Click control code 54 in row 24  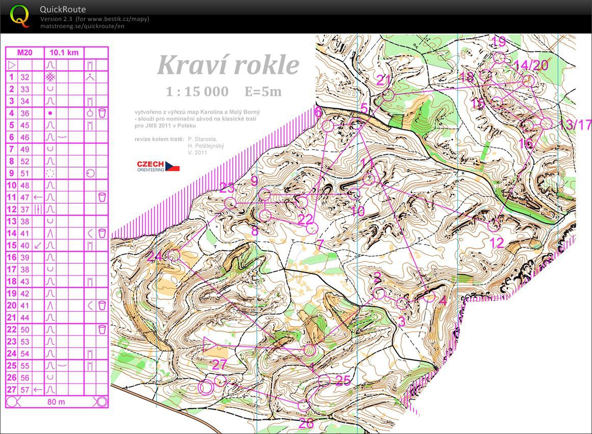click(x=25, y=354)
